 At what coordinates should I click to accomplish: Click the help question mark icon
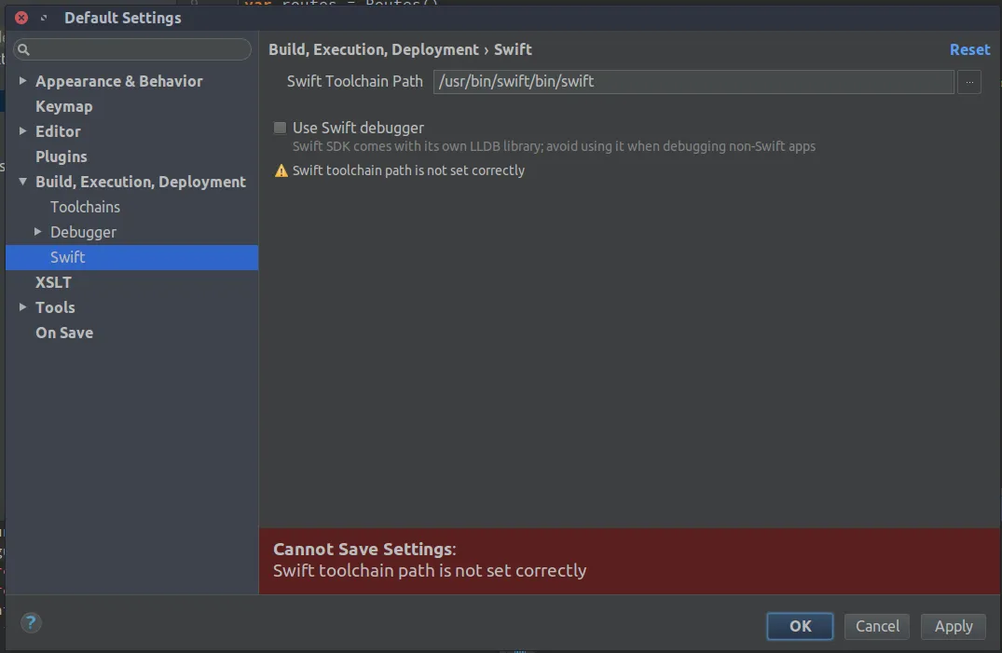(31, 623)
